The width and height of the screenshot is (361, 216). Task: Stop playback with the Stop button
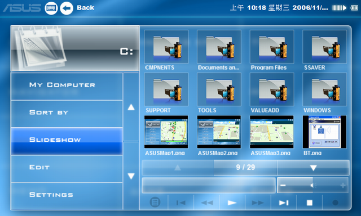[x=310, y=202]
